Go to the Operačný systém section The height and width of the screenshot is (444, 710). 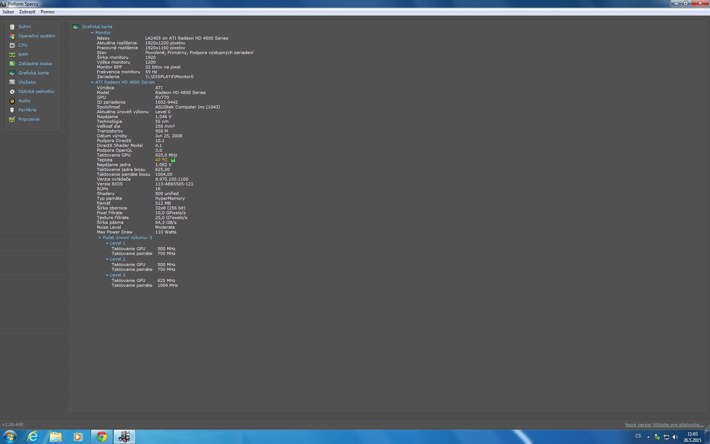(37, 36)
